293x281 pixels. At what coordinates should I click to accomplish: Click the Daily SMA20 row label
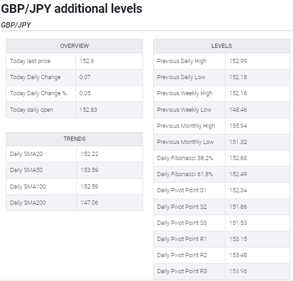point(26,154)
